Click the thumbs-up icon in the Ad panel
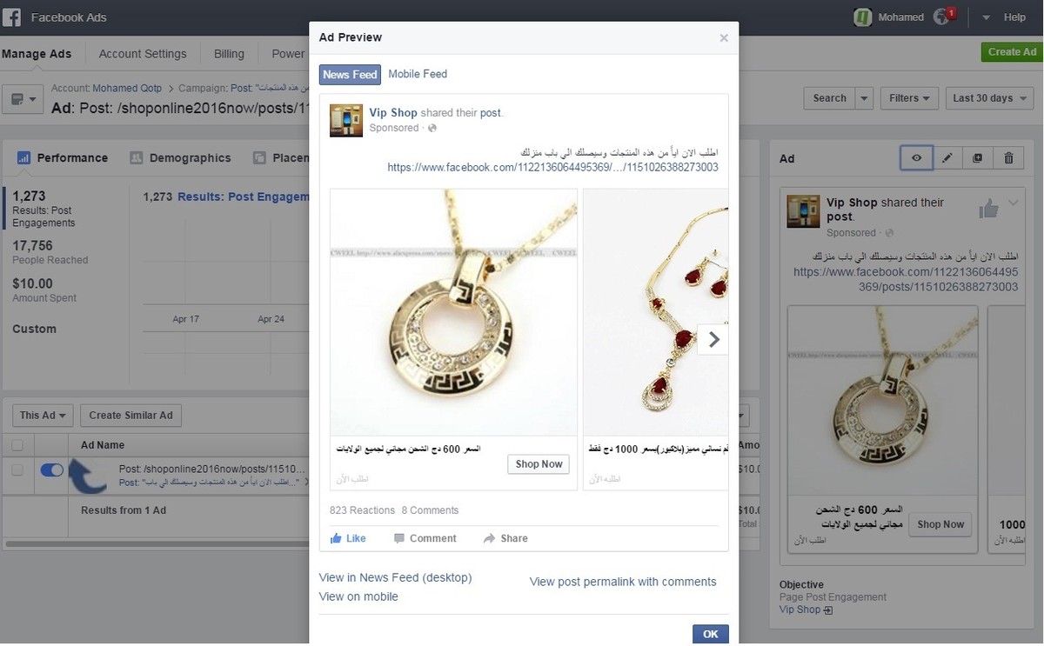The image size is (1044, 646). click(988, 209)
